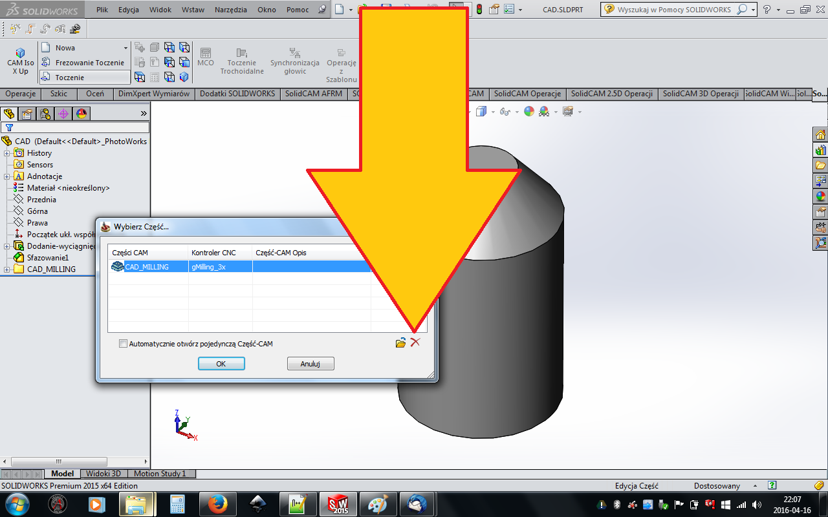This screenshot has height=517, width=828.
Task: Click hide/show items glasses icon
Action: pos(505,112)
